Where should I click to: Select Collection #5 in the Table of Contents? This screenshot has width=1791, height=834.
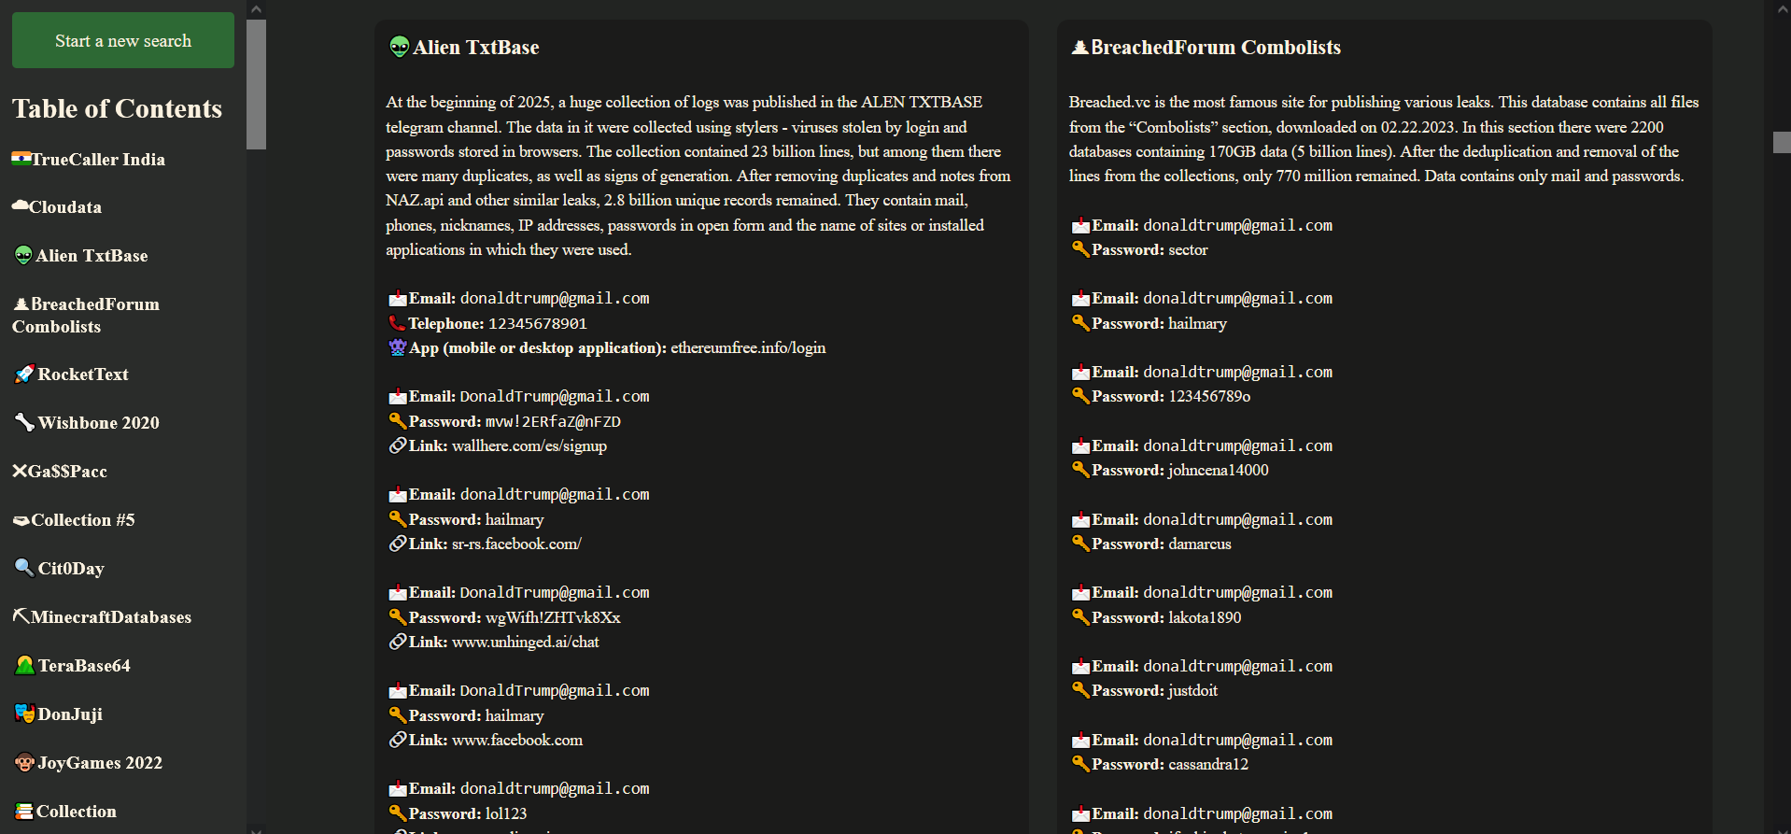(x=74, y=520)
